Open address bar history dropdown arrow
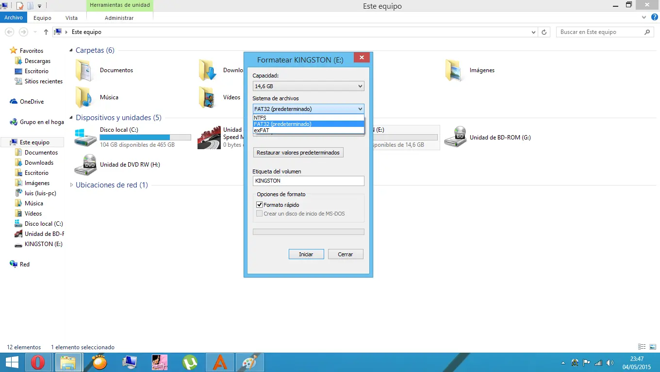 (533, 32)
